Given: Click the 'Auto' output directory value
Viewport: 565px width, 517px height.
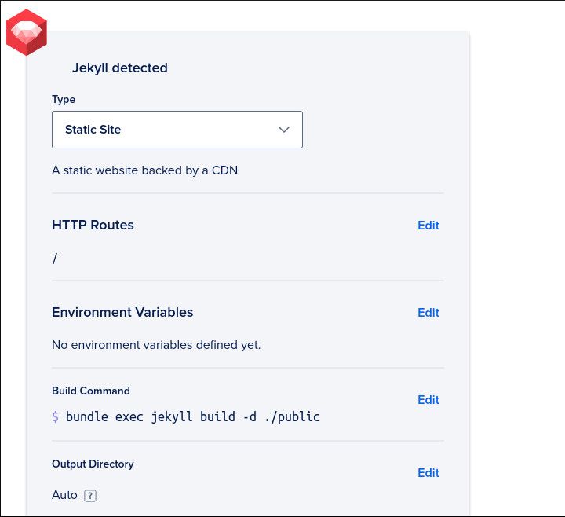Looking at the screenshot, I should click(x=64, y=495).
